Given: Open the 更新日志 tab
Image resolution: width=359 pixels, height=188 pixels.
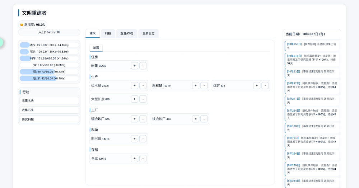Looking at the screenshot, I should [148, 33].
